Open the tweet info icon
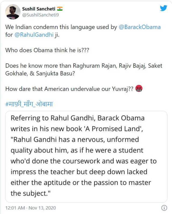Viewport: 172px width, 214px height. coord(164,208)
